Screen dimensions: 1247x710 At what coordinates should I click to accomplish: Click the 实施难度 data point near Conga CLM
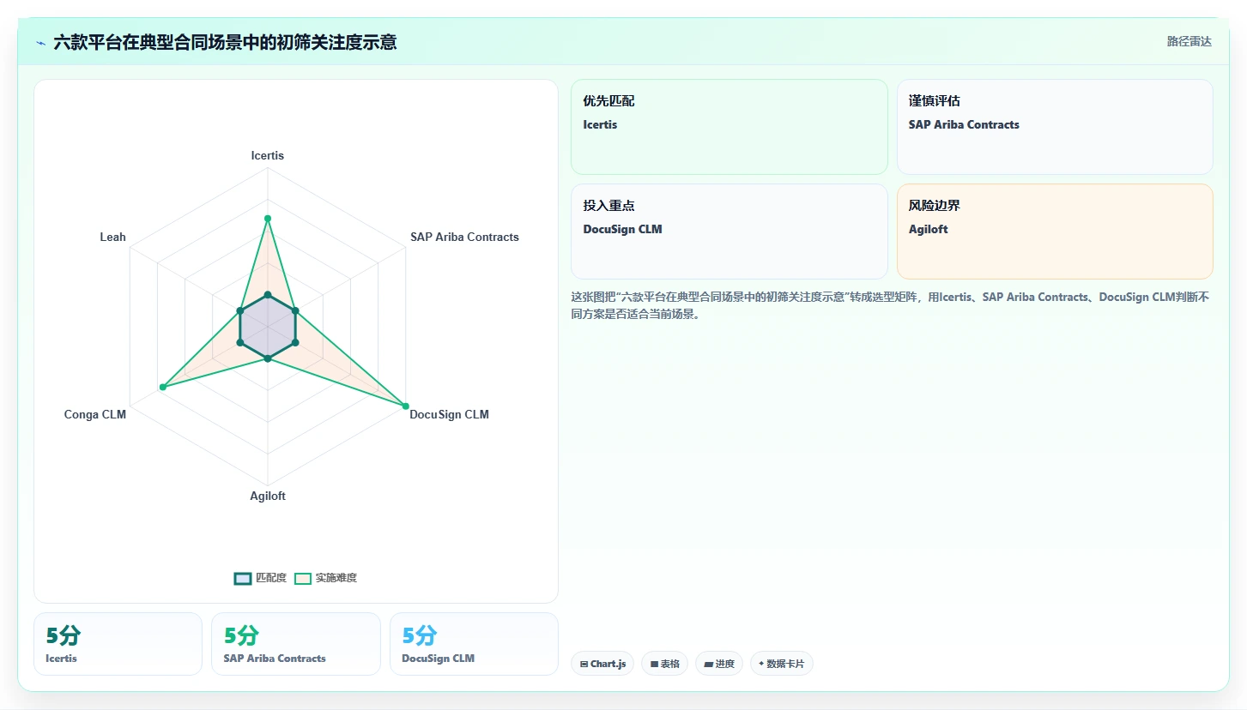[x=162, y=388]
